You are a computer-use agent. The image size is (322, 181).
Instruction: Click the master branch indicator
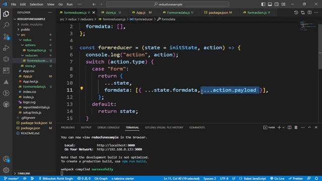coord(11,178)
